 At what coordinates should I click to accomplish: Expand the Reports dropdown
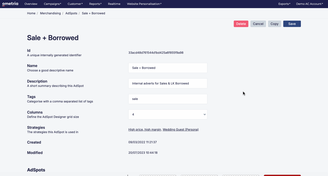pos(95,4)
